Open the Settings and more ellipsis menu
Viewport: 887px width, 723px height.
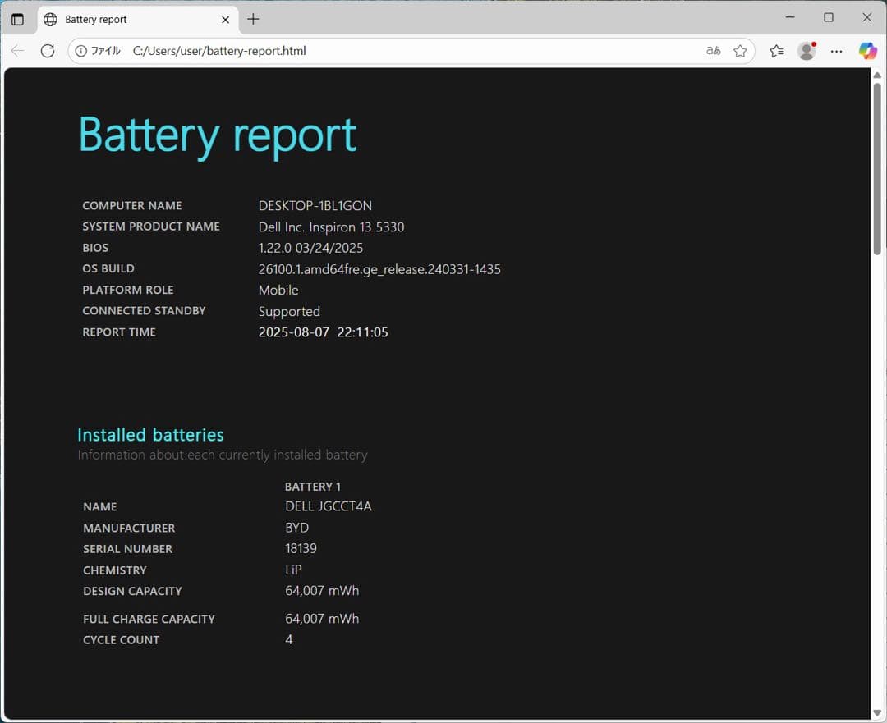click(x=836, y=51)
